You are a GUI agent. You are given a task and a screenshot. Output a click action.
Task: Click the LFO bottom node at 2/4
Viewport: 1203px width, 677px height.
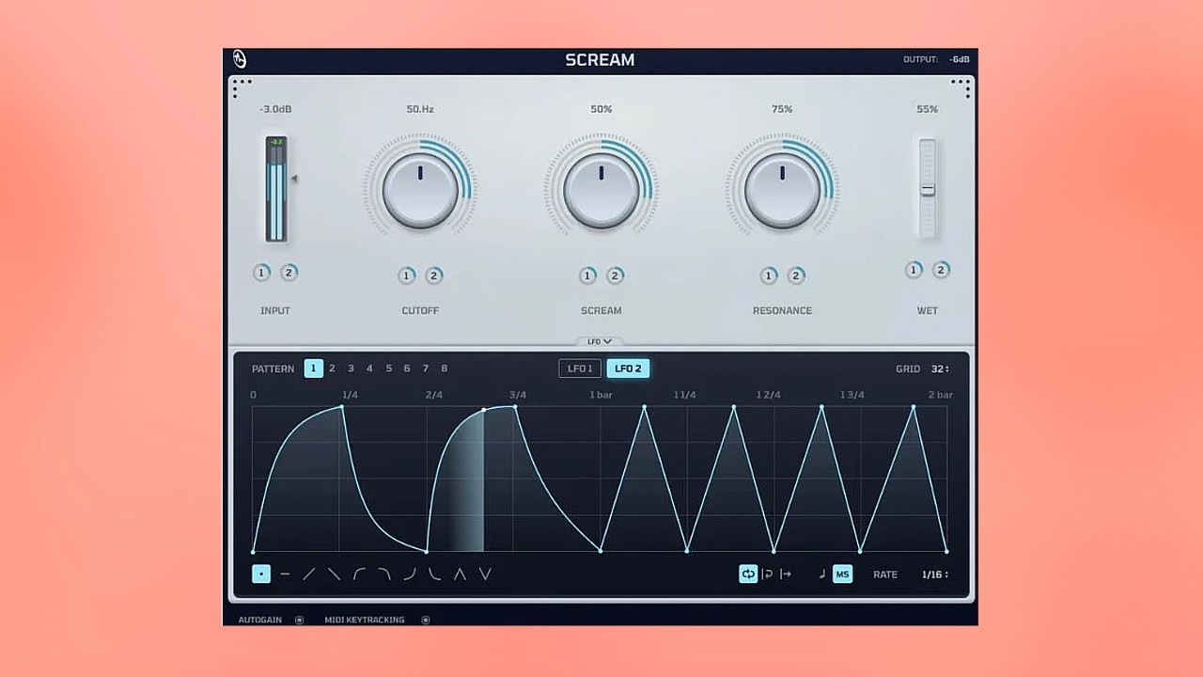(x=427, y=551)
